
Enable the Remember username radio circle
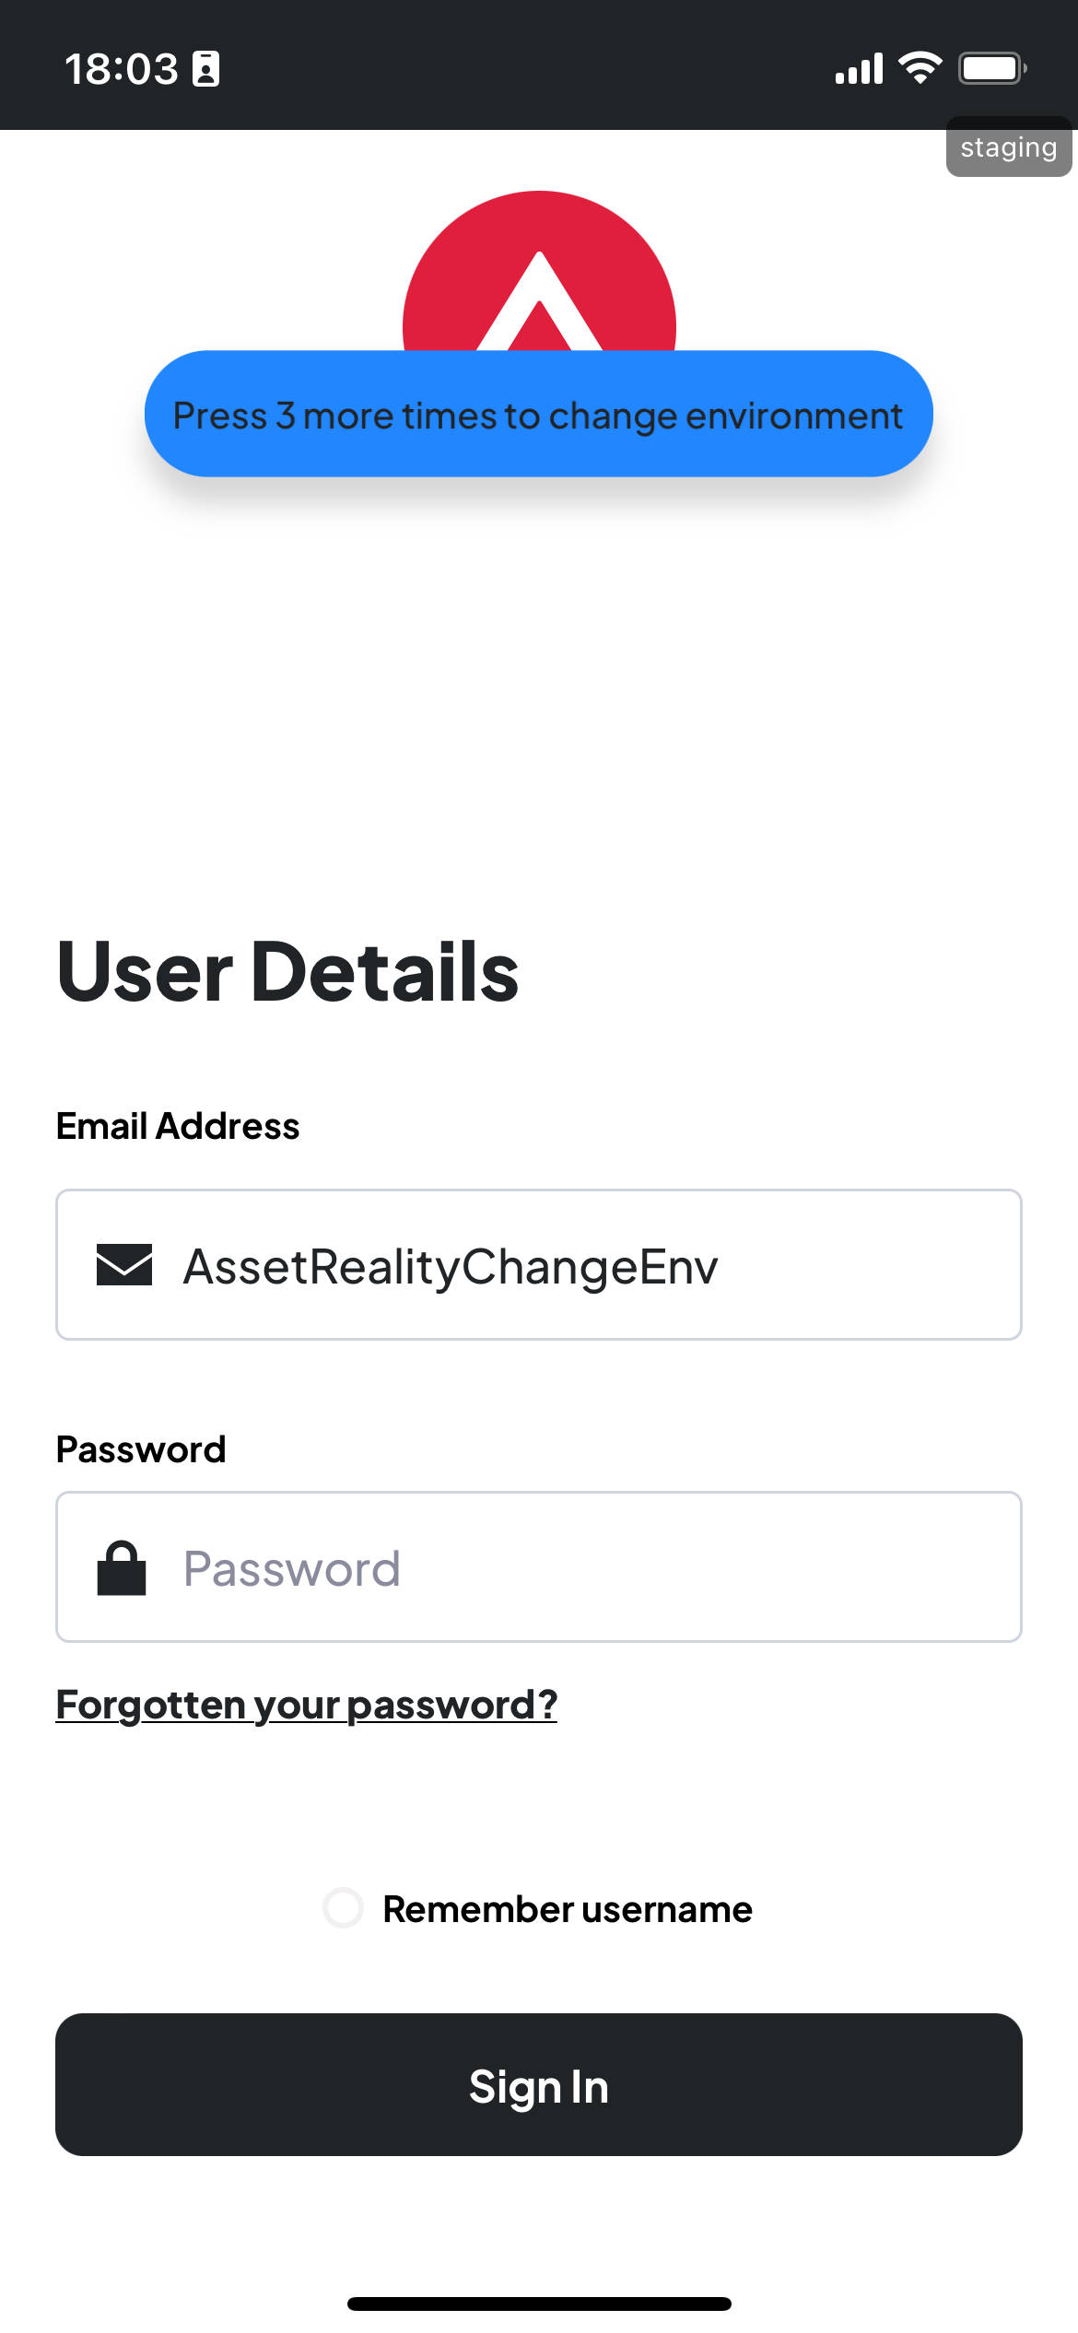pos(344,1907)
